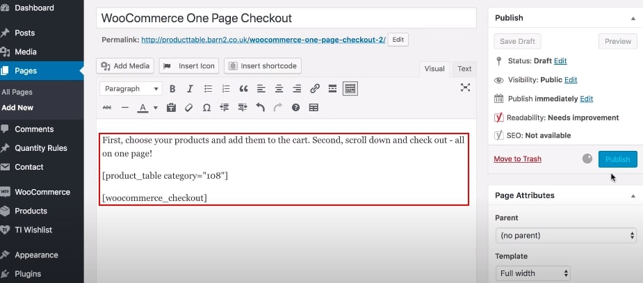The height and width of the screenshot is (283, 643).
Task: Click the blue Publish button
Action: tap(617, 159)
